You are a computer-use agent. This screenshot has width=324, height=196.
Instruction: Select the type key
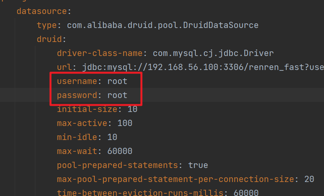[x=47, y=25]
